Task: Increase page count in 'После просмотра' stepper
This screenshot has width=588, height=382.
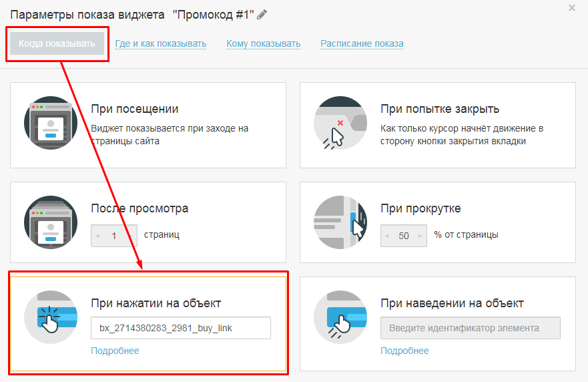Action: click(131, 236)
